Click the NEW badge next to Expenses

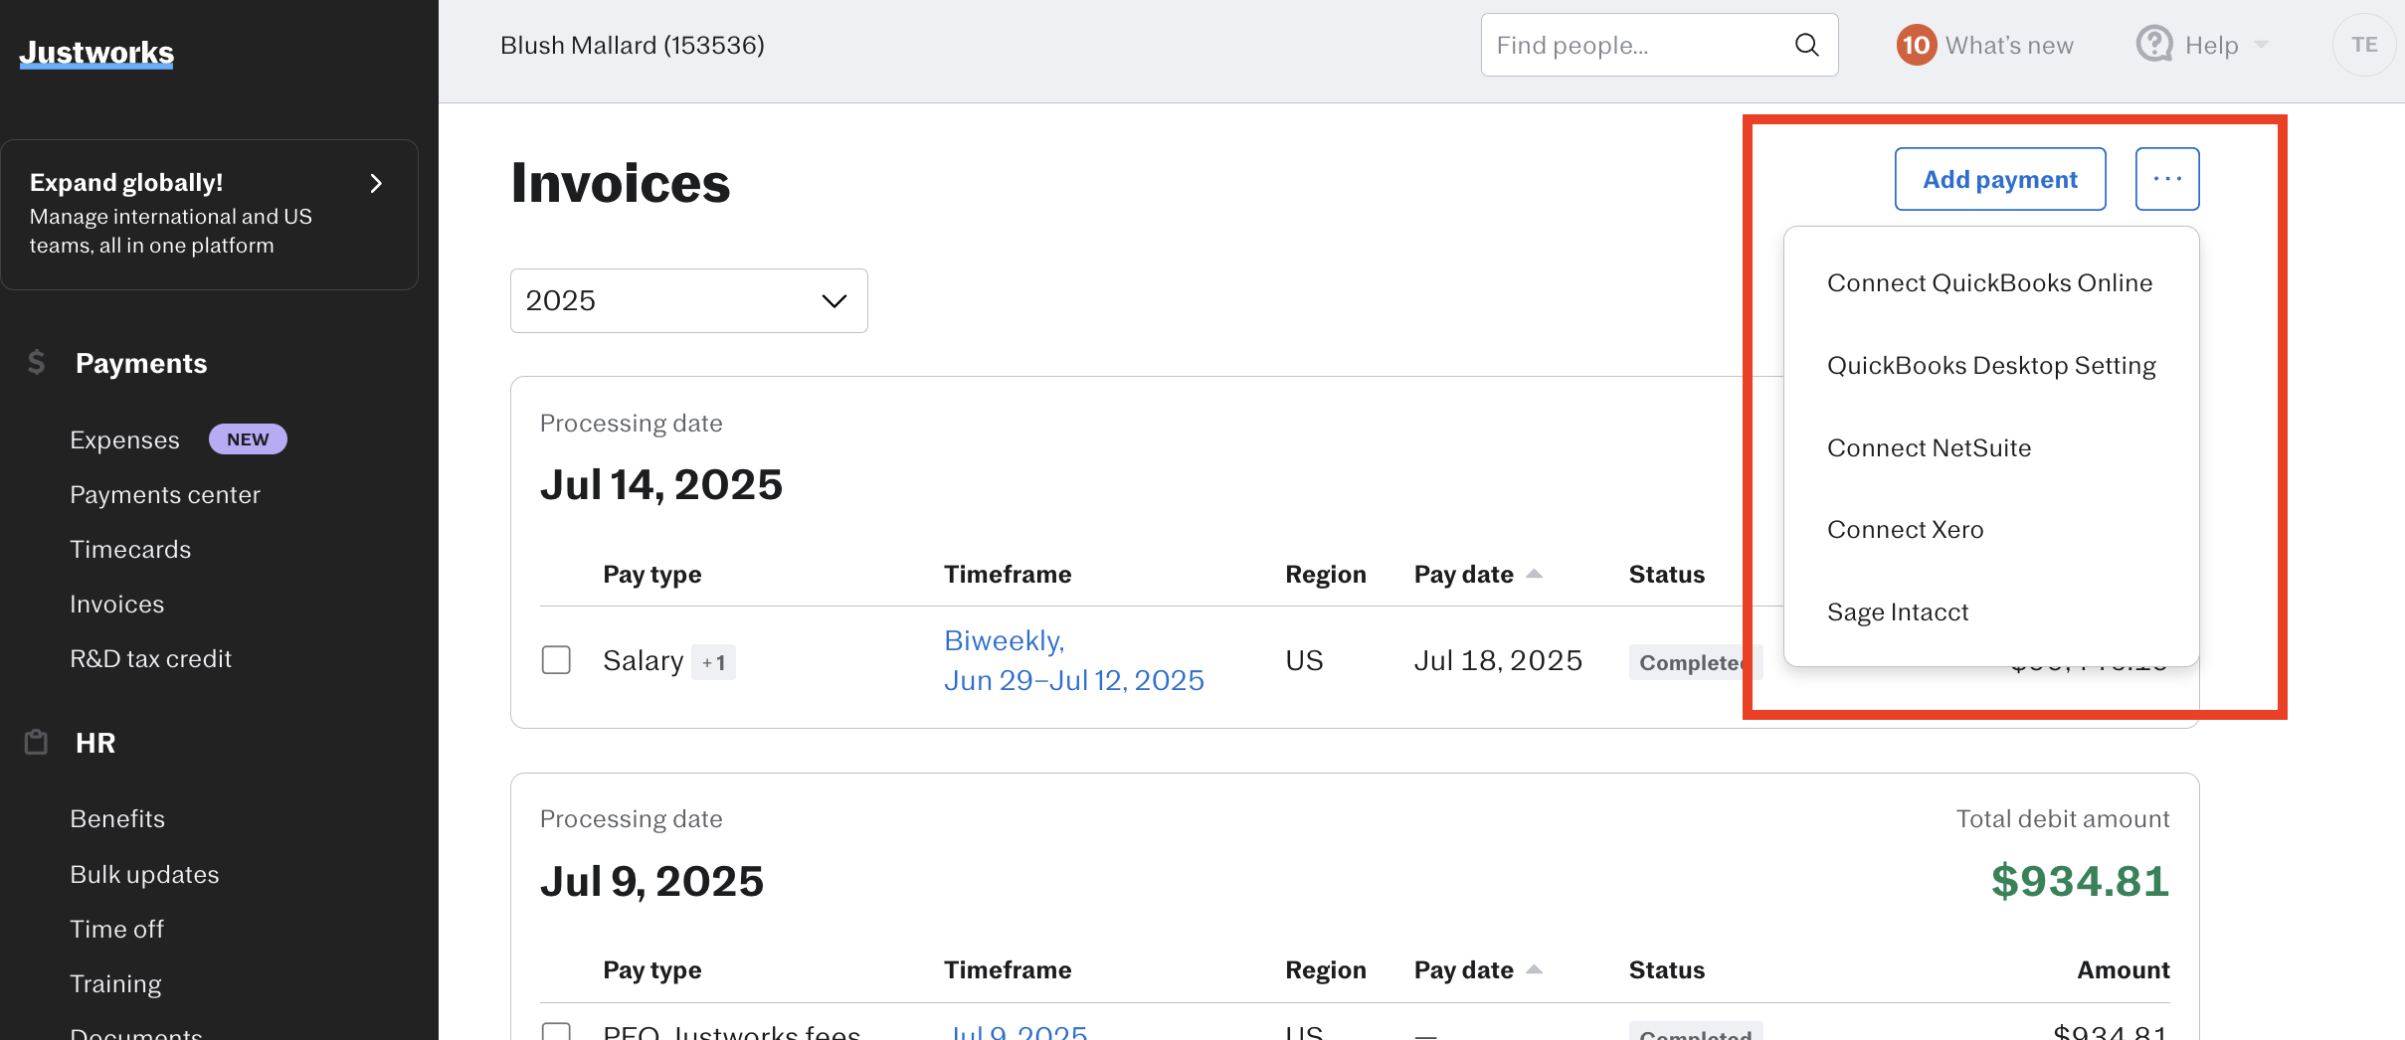tap(248, 438)
